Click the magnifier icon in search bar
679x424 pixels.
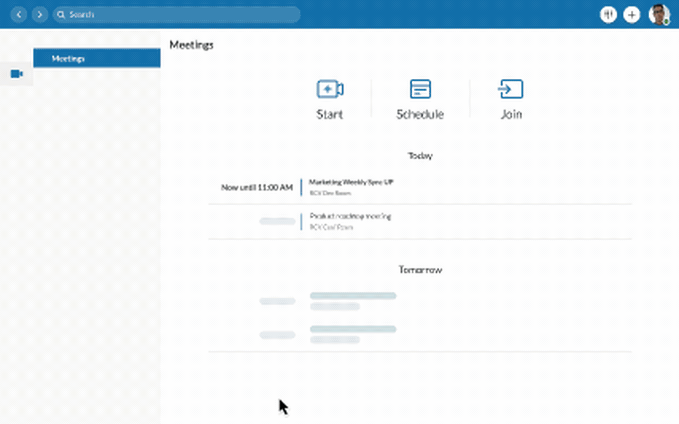(61, 15)
